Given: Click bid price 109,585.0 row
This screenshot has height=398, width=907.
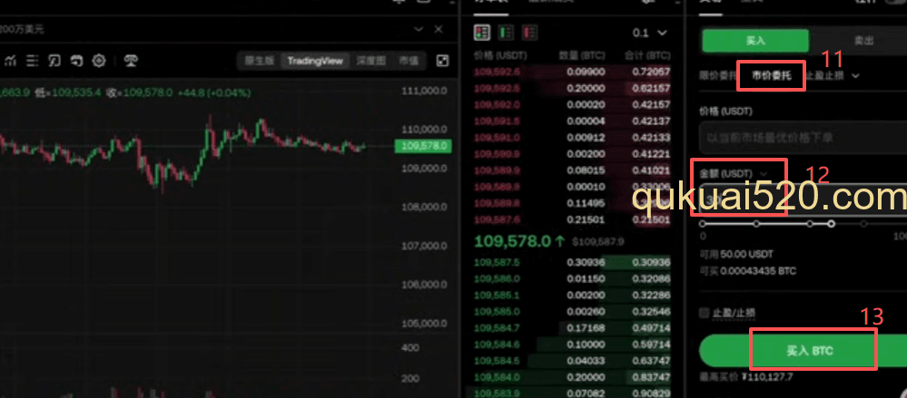Looking at the screenshot, I should pyautogui.click(x=572, y=311).
